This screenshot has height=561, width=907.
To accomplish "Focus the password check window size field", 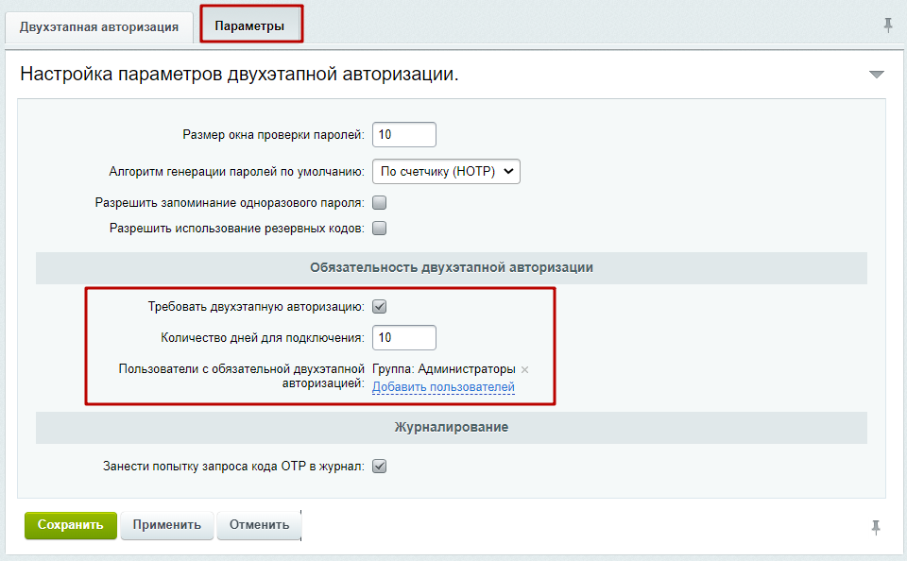I will (x=404, y=135).
